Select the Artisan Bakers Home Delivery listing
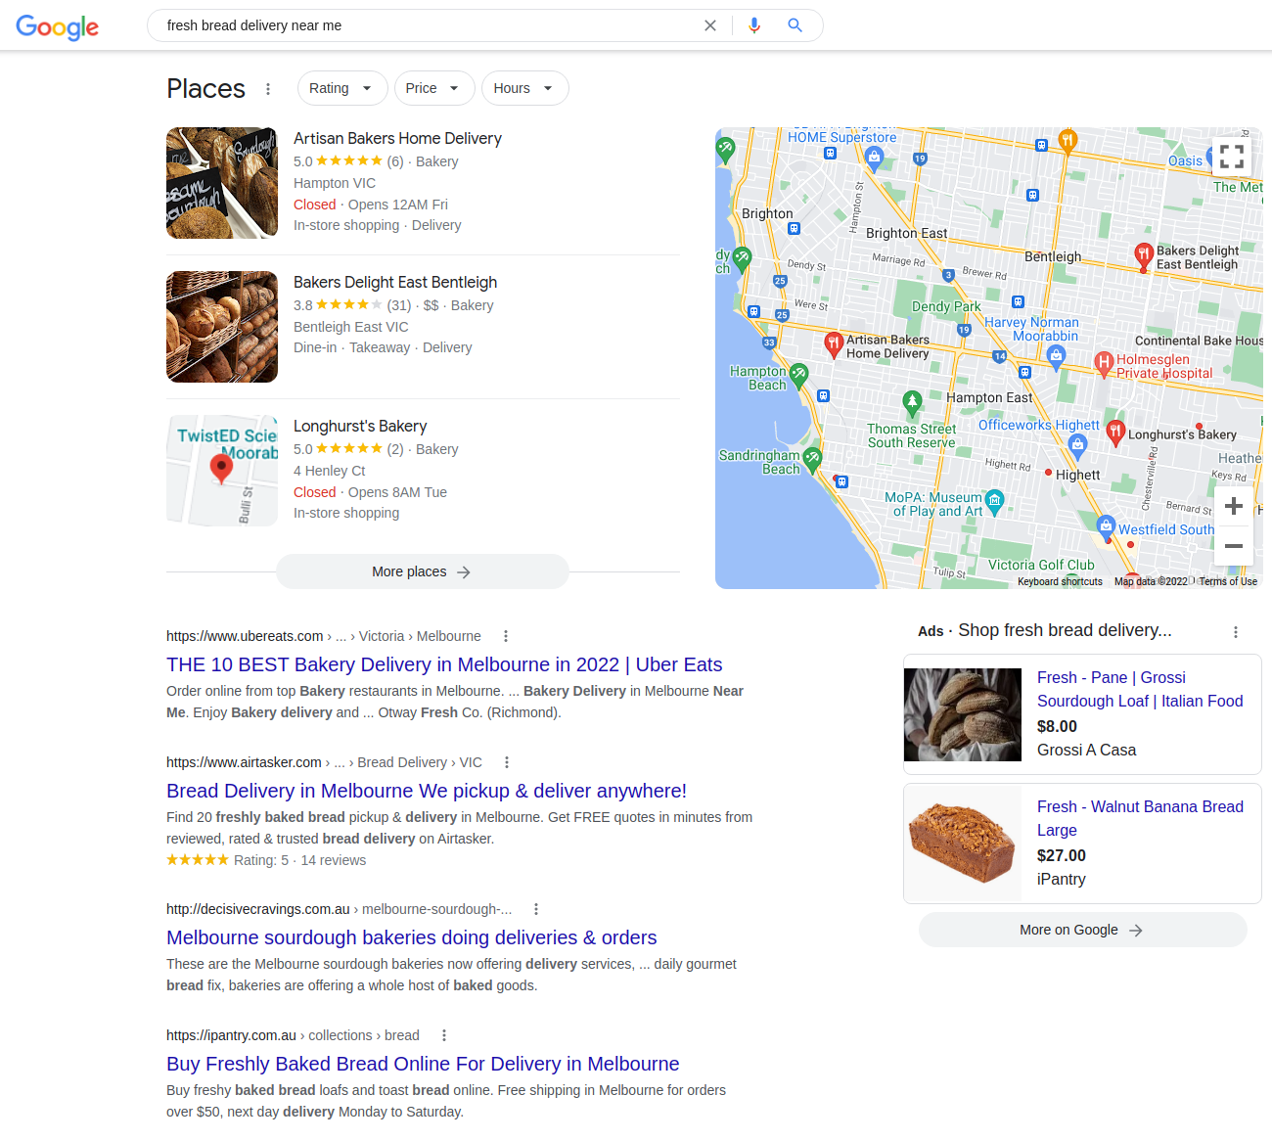1272x1141 pixels. click(397, 138)
